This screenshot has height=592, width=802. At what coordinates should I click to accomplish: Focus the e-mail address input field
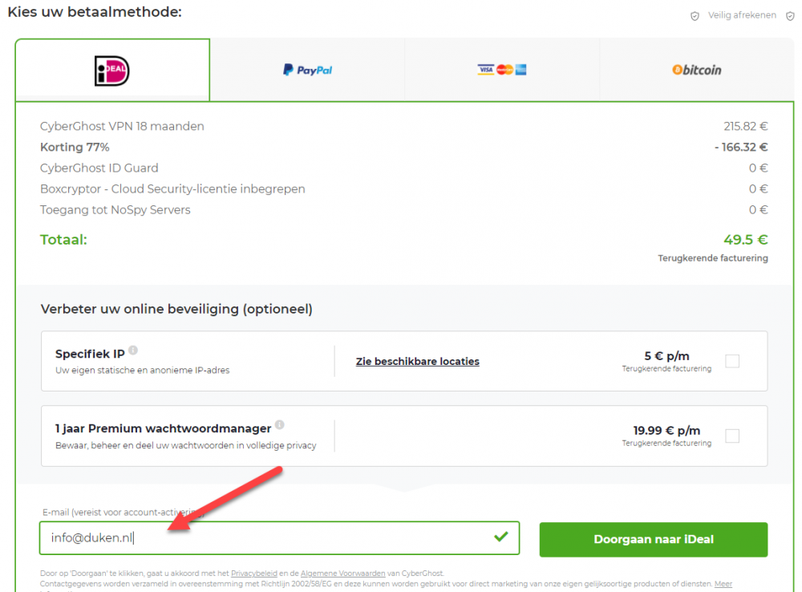265,538
